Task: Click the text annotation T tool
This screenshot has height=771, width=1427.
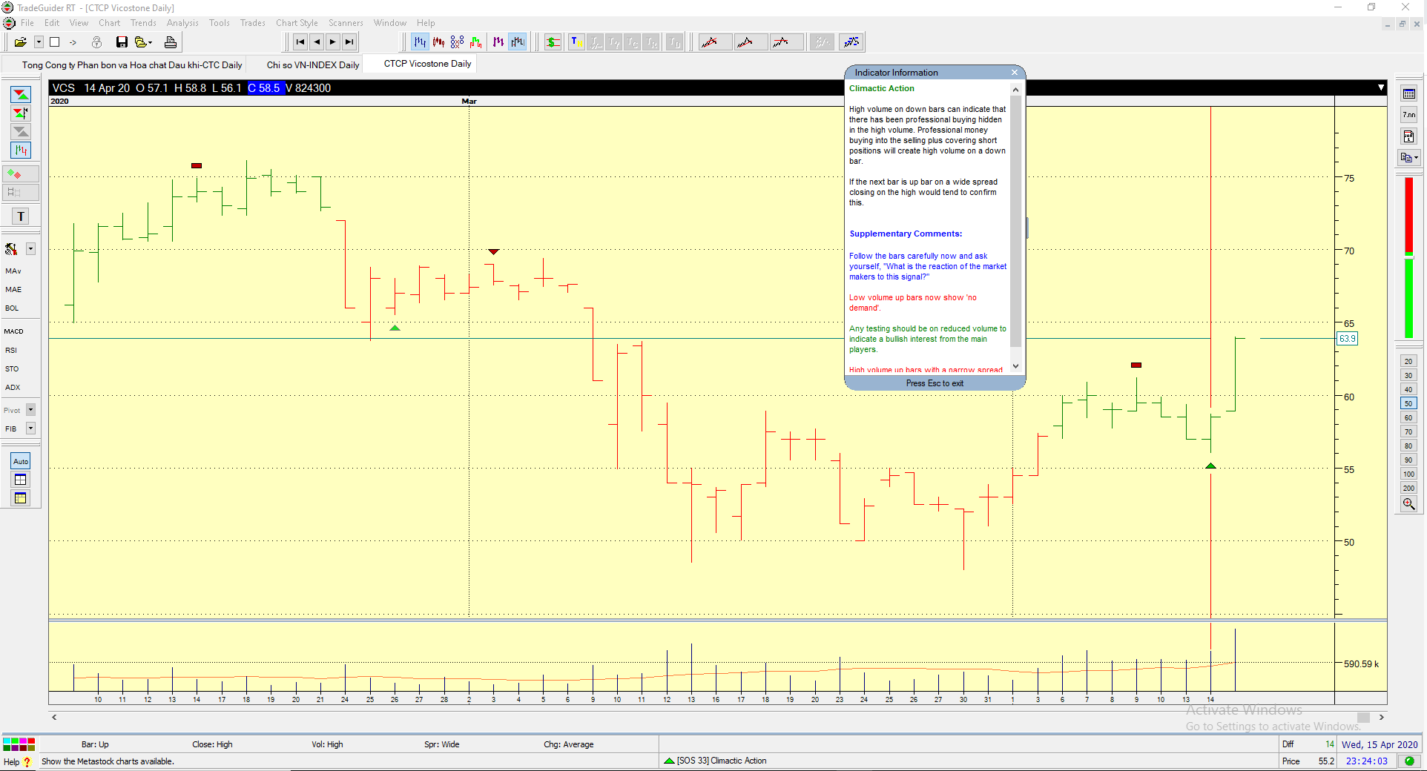Action: pyautogui.click(x=21, y=216)
